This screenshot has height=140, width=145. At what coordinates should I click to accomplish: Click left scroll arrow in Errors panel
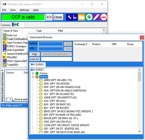click(x=7, y=99)
